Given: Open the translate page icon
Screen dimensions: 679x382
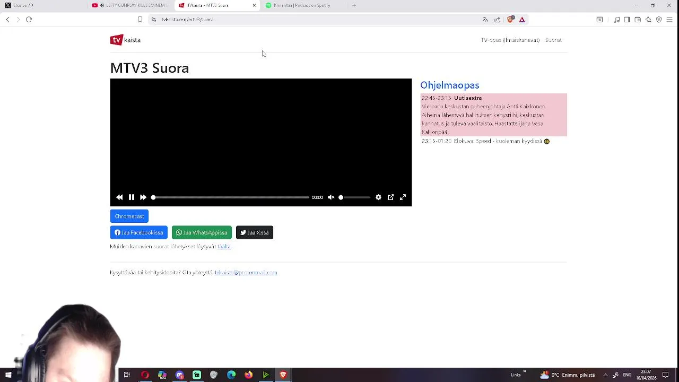Looking at the screenshot, I should [x=485, y=20].
